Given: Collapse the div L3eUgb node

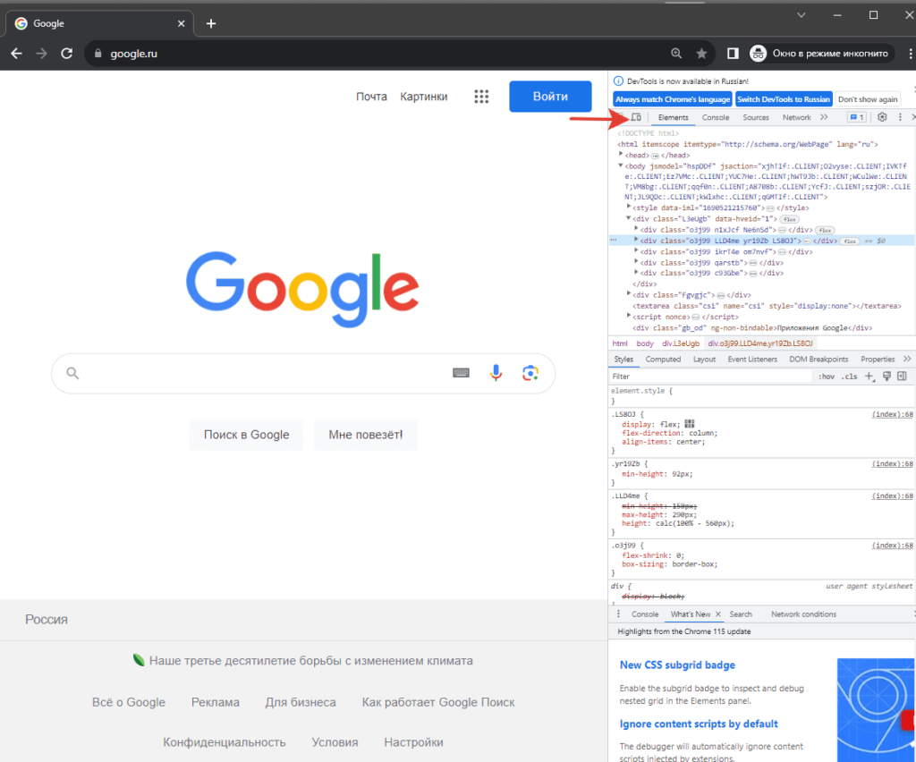Looking at the screenshot, I should tap(629, 218).
